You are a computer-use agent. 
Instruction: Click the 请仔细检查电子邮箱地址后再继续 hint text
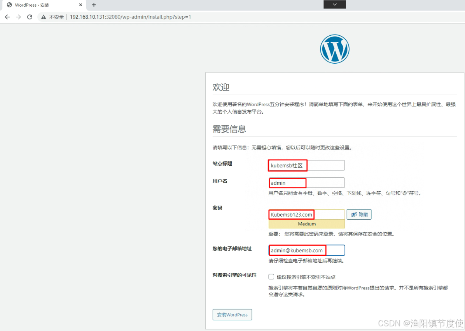point(306,261)
